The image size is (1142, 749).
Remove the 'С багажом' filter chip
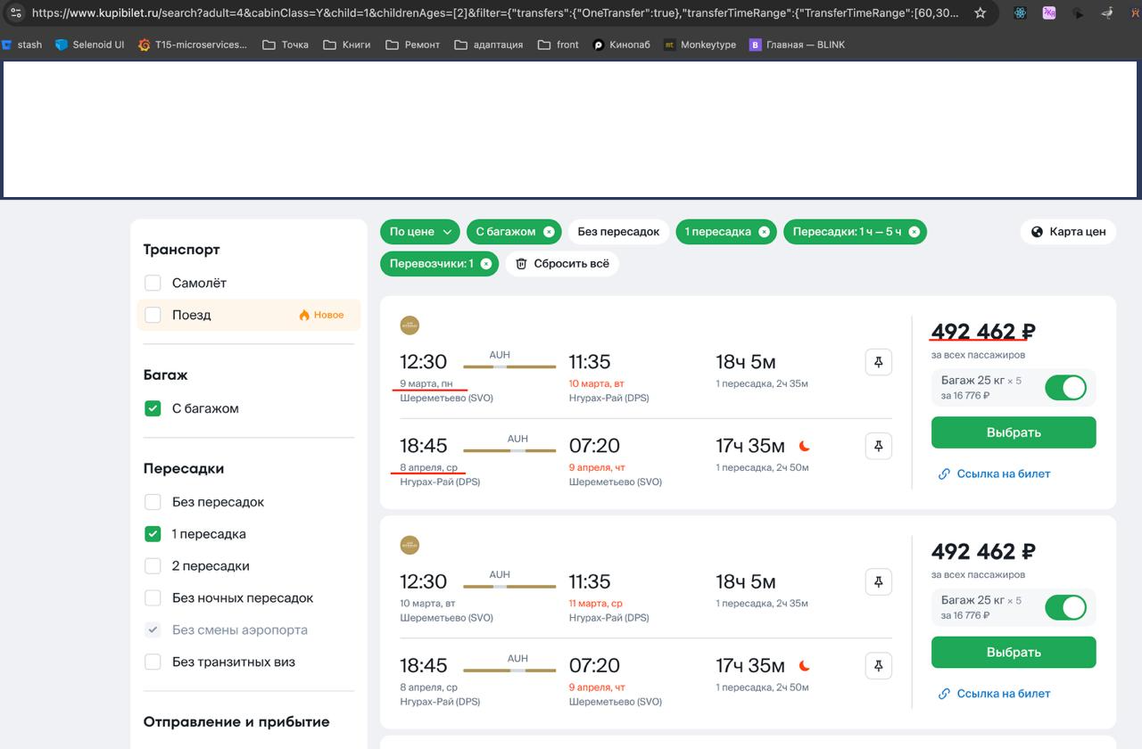coord(549,232)
